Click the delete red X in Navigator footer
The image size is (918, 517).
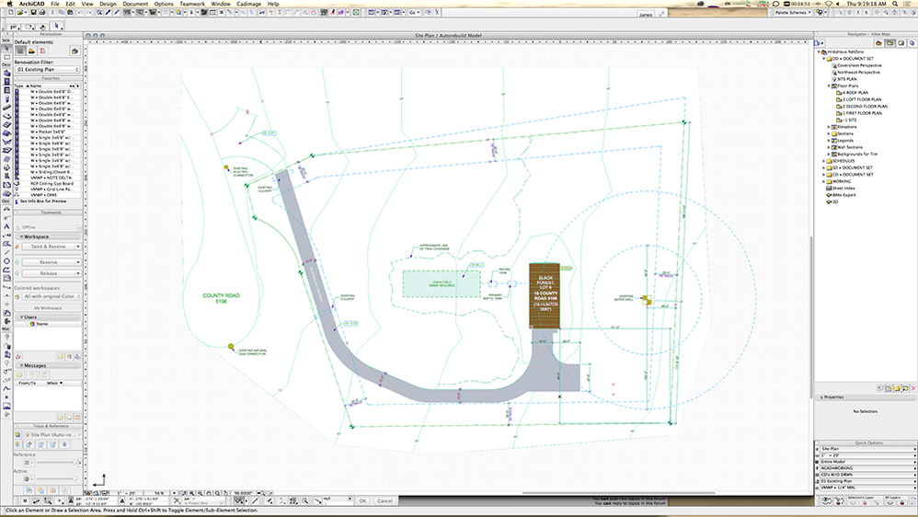click(913, 388)
